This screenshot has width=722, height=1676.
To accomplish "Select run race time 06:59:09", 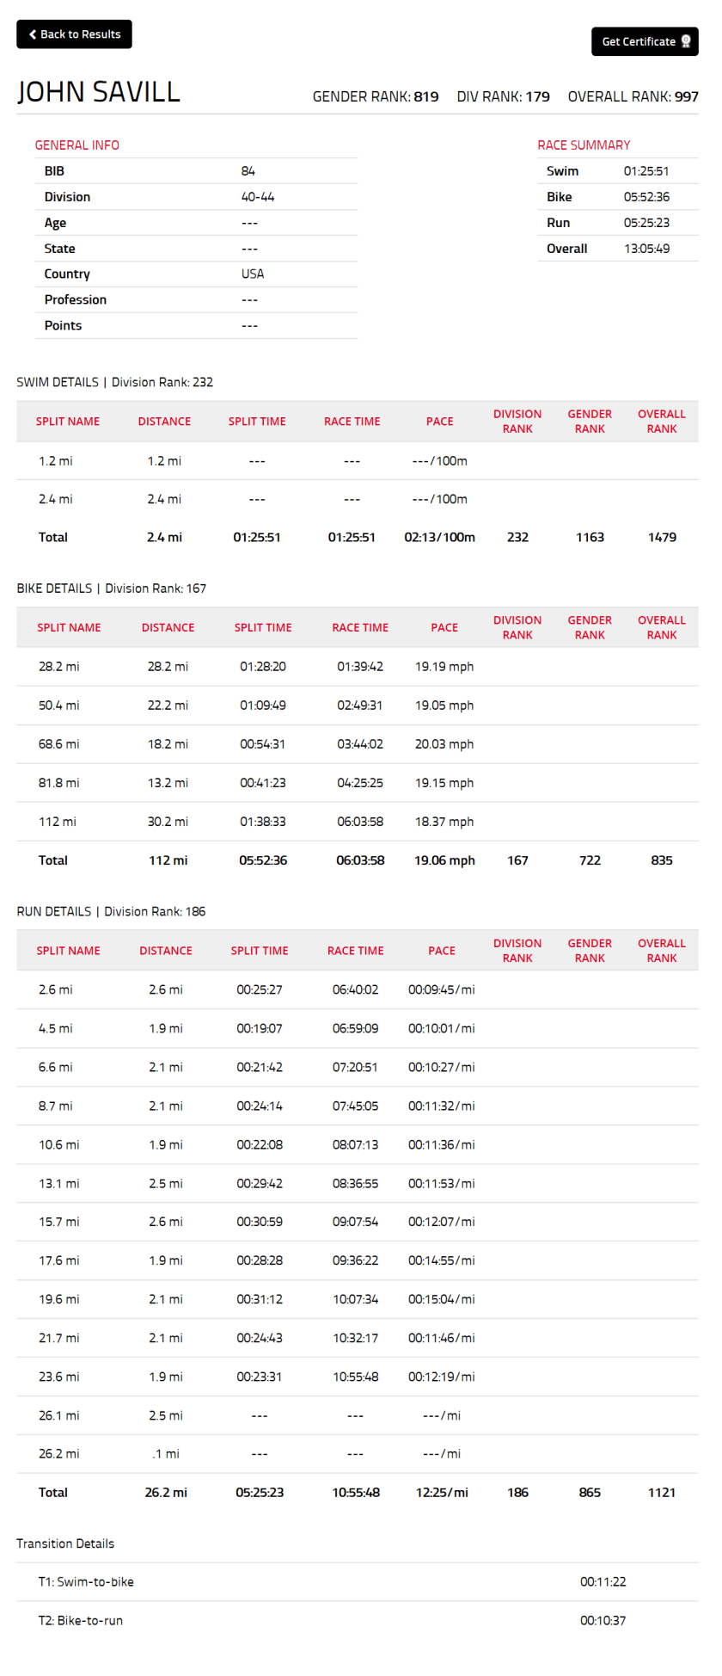I will click(356, 1028).
